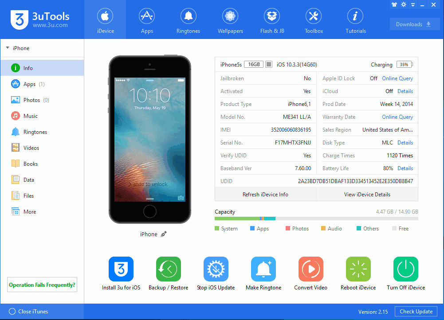Viewport: 444px width, 320px height.
Task: Click Operation Fails Frequently? link
Action: pyautogui.click(x=42, y=285)
